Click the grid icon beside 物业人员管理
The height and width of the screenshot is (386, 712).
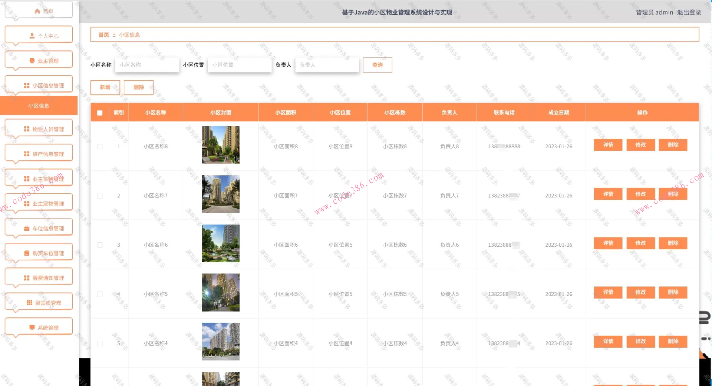tap(26, 129)
